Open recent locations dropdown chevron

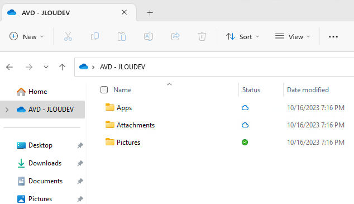click(46, 67)
